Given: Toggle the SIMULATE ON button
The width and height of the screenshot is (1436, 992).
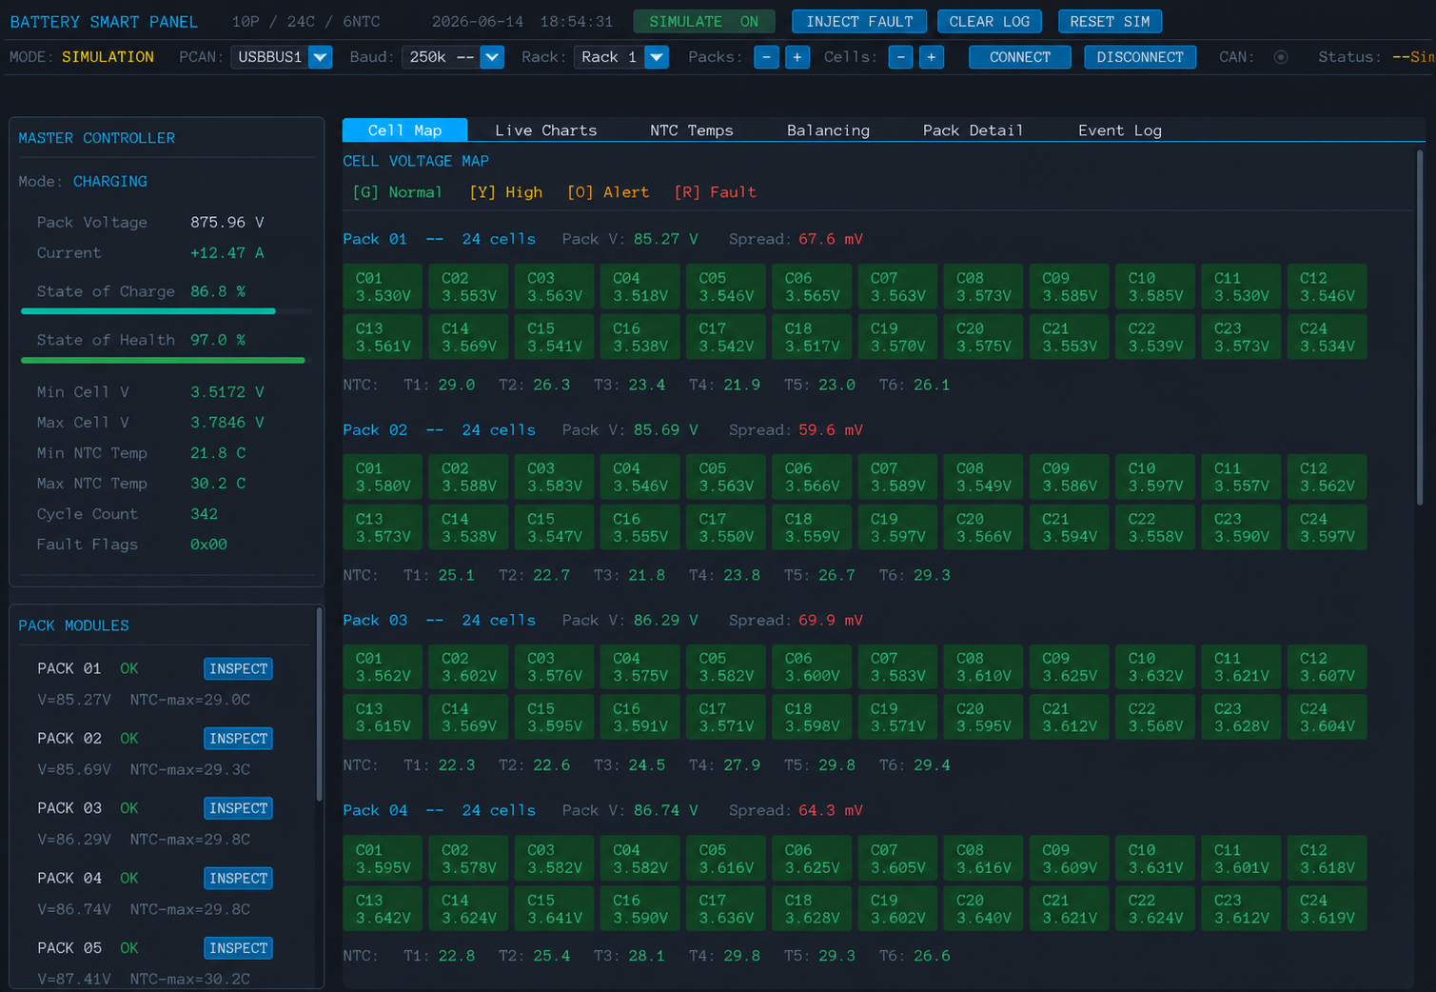Looking at the screenshot, I should pos(703,21).
